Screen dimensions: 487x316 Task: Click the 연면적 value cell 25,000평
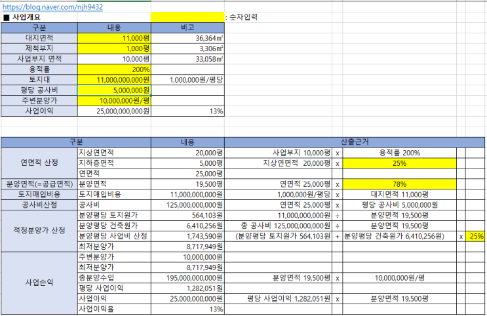[187, 174]
